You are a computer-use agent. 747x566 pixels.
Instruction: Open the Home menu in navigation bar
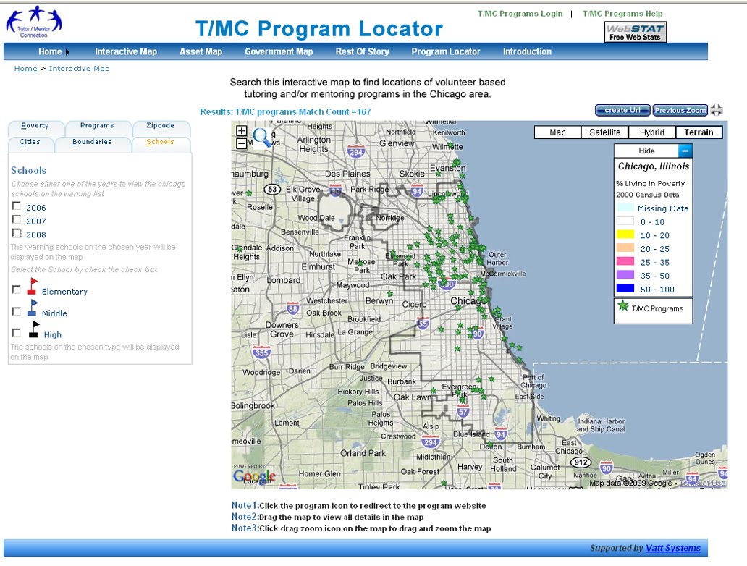[x=54, y=51]
